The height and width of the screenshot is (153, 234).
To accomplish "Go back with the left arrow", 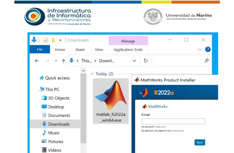I will 37,61.
